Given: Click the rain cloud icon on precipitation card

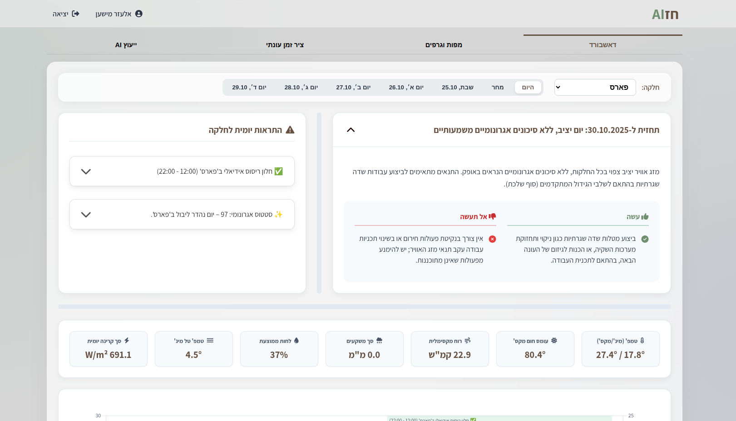Looking at the screenshot, I should click(379, 341).
